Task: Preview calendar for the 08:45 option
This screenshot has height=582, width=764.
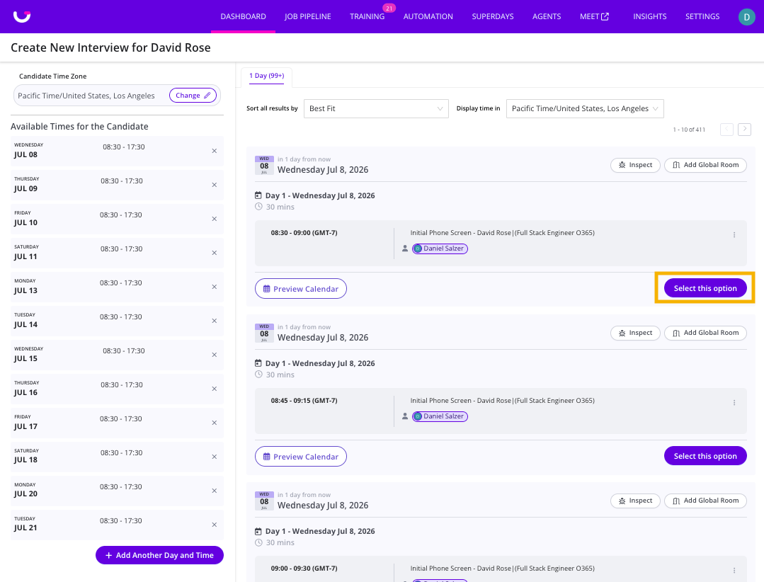Action: coord(301,457)
